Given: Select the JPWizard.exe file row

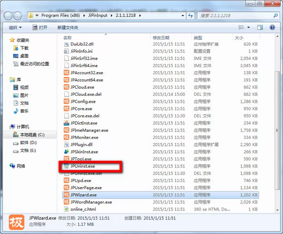Looking at the screenshot, I should pos(160,195).
